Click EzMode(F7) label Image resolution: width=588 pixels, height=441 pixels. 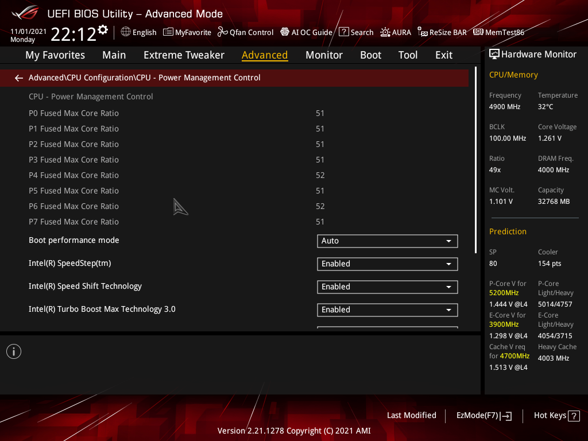coord(477,415)
